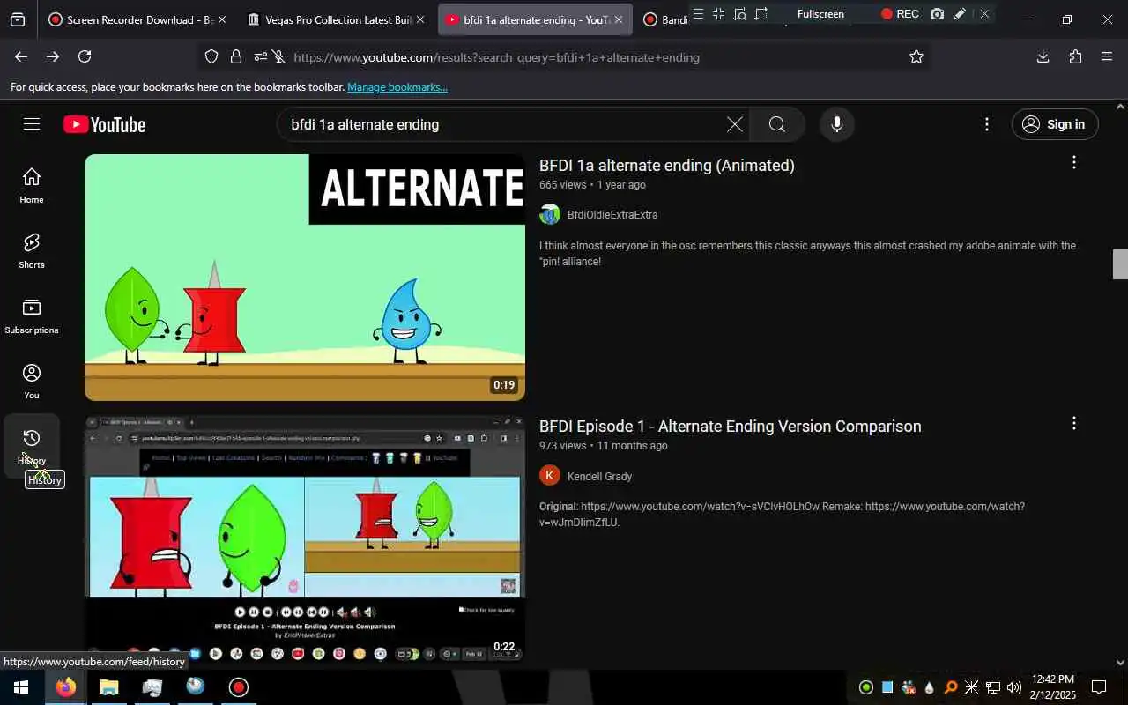Open BfdiOldieExtraExtra channel avatar
This screenshot has height=705, width=1128.
550,214
